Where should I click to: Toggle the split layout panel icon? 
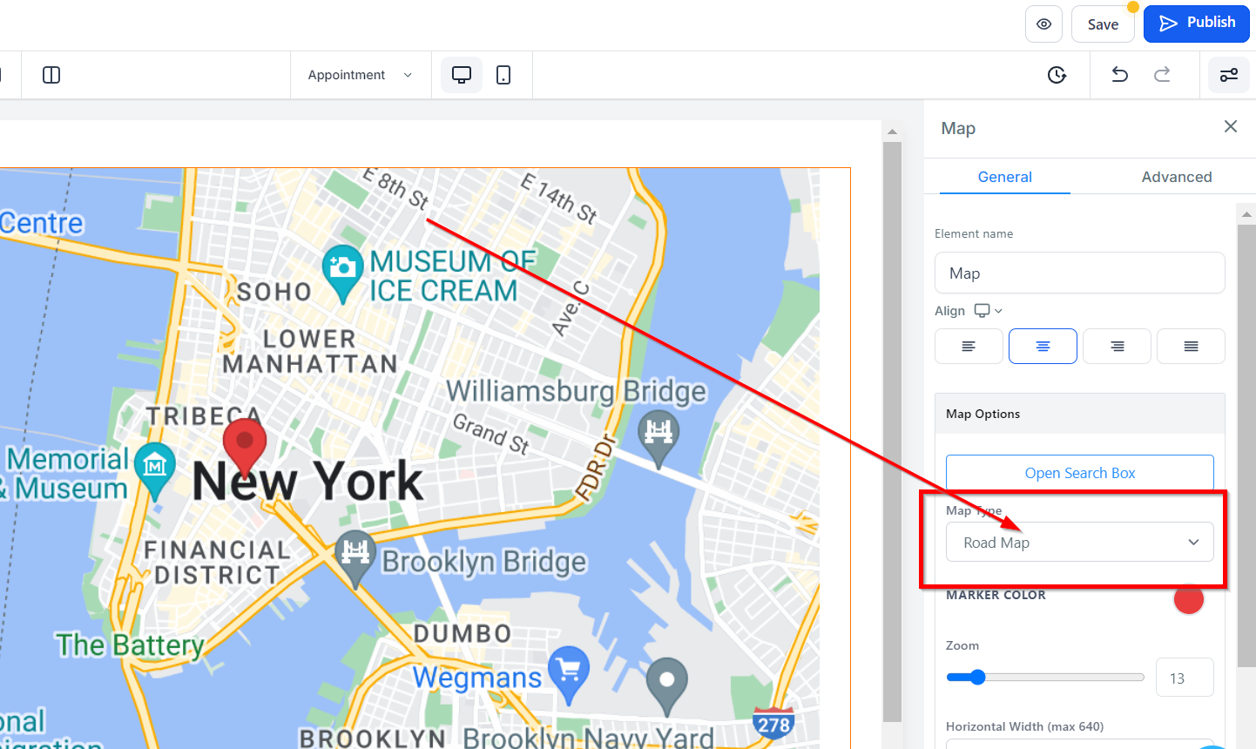[x=51, y=75]
